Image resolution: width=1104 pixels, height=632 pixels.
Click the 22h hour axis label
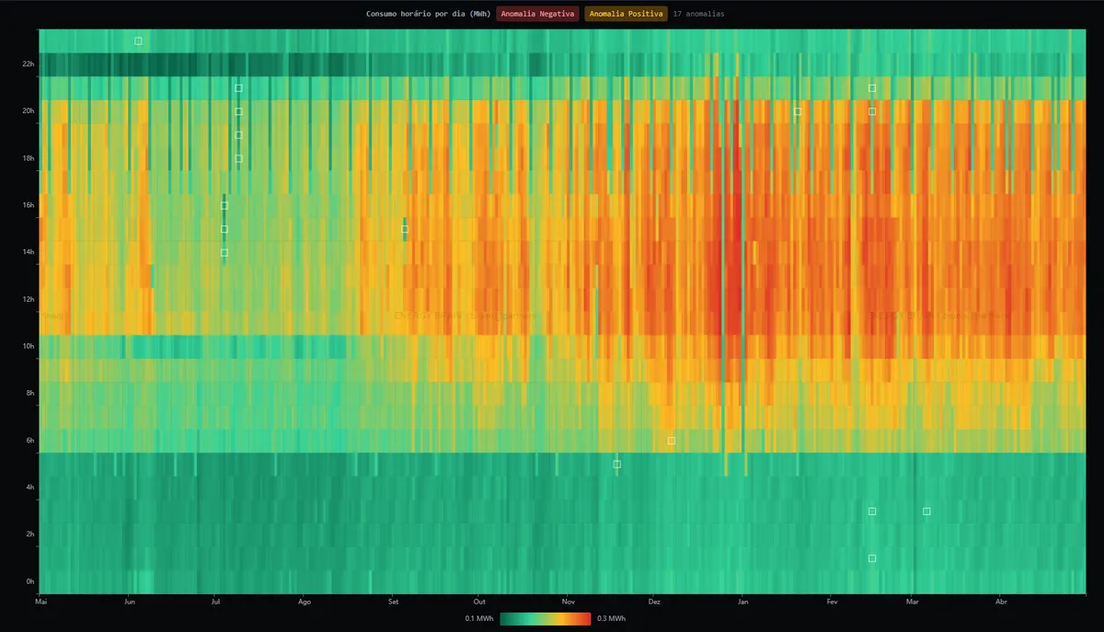[x=29, y=64]
